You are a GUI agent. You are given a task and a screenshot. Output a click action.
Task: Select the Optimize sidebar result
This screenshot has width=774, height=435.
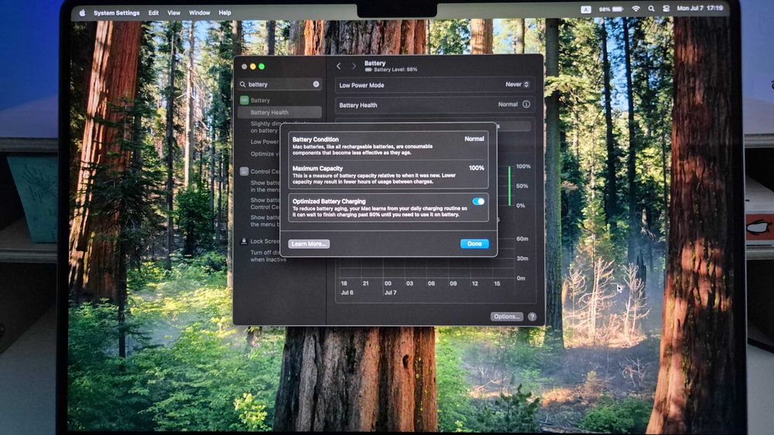tap(265, 154)
